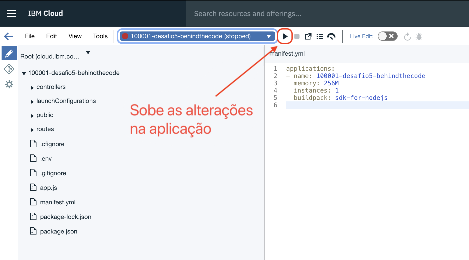Click the Deploy (play) button
Image resolution: width=469 pixels, height=260 pixels.
tap(285, 36)
